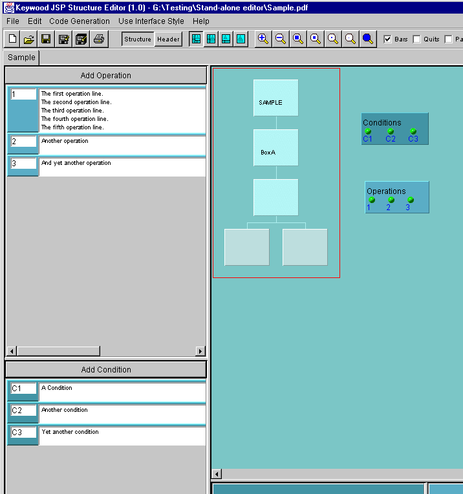This screenshot has width=463, height=494.
Task: Click the solid blue magnifier icon
Action: pos(368,39)
